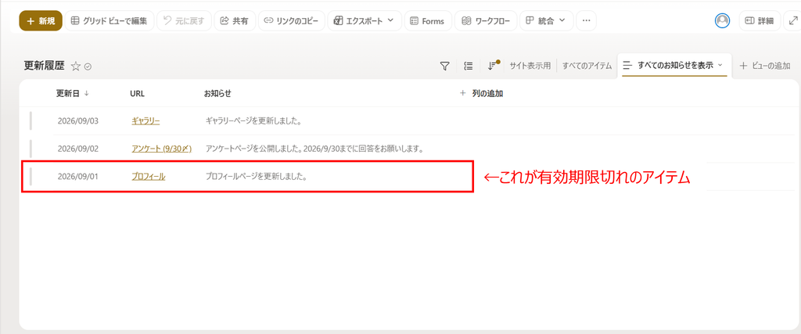Click ビューの追加 to add a view

pyautogui.click(x=765, y=66)
